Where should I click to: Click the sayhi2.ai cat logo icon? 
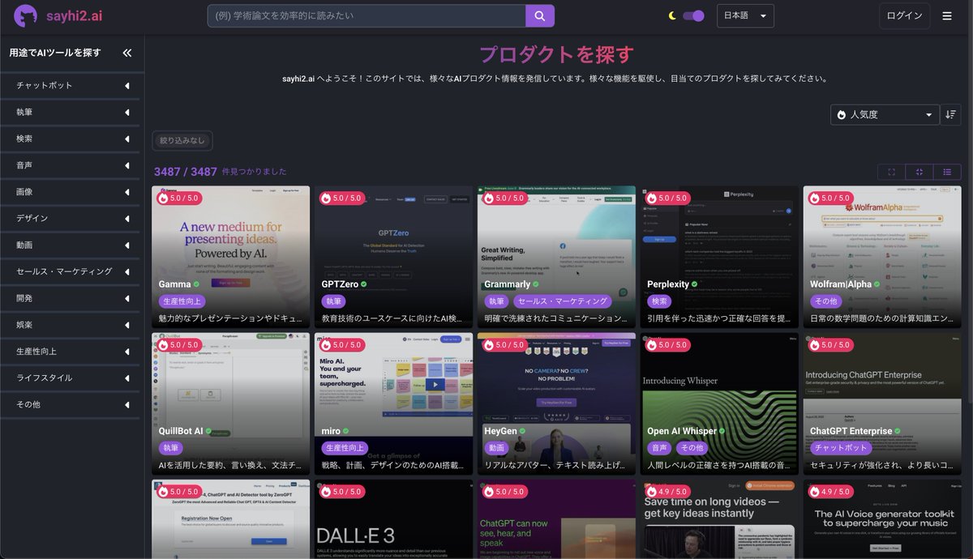tap(25, 16)
